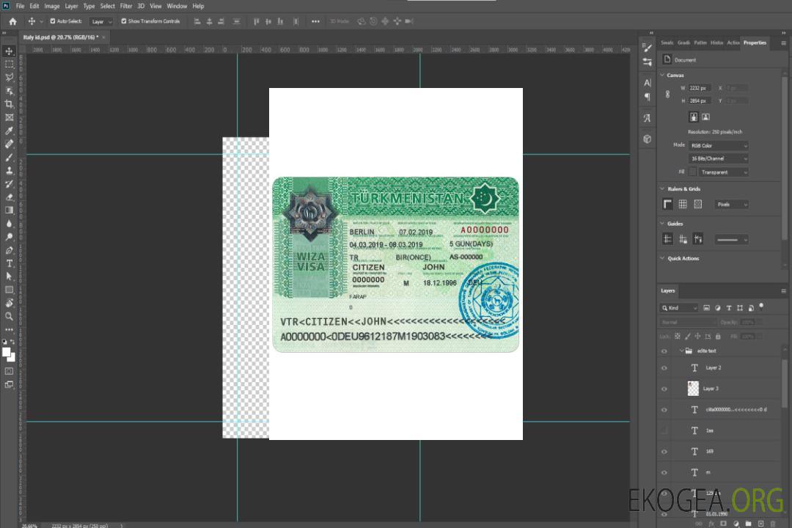Click the Change Screen Mode icon

9,384
